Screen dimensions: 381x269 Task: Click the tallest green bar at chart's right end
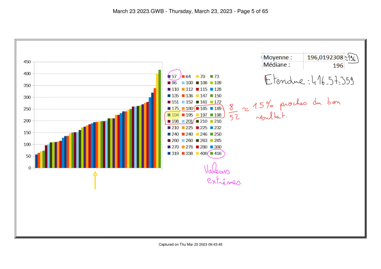tap(159, 119)
